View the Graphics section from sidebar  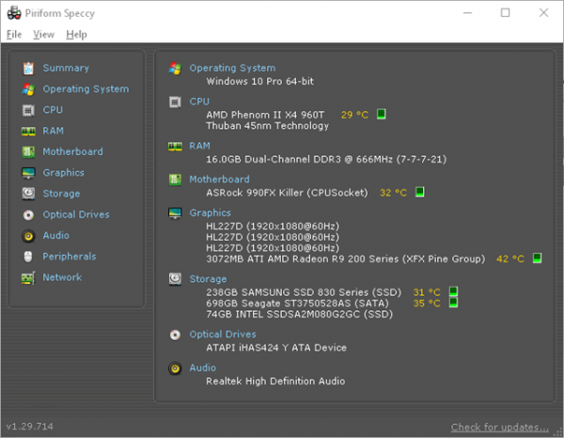(x=63, y=173)
